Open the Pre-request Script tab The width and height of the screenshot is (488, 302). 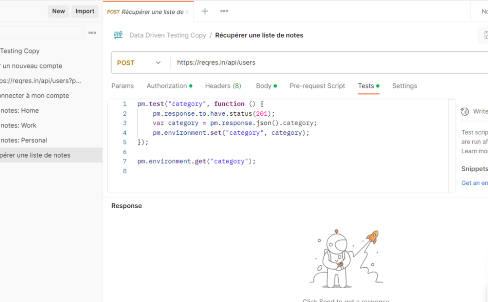pyautogui.click(x=317, y=86)
